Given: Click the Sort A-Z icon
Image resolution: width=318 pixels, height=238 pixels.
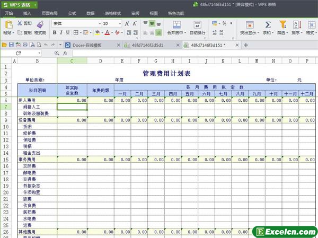Looking at the screenshot, I should 296,24.
